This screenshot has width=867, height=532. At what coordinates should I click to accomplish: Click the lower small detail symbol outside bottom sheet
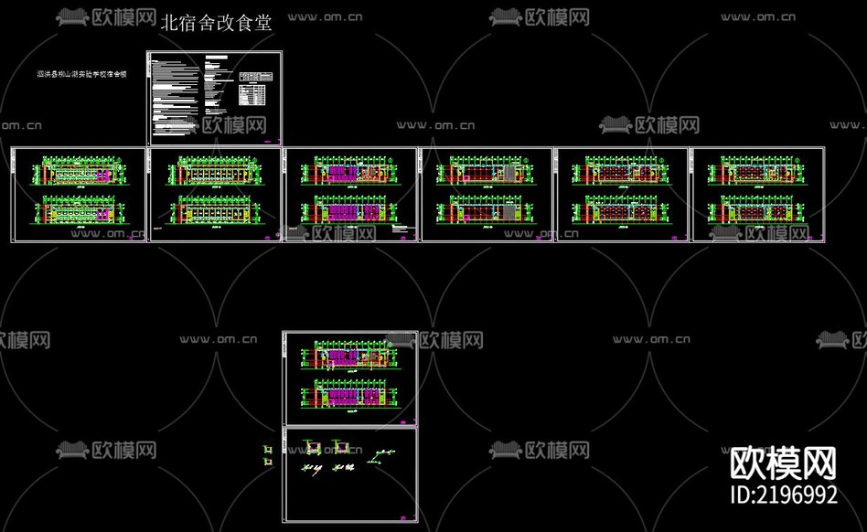click(x=268, y=462)
